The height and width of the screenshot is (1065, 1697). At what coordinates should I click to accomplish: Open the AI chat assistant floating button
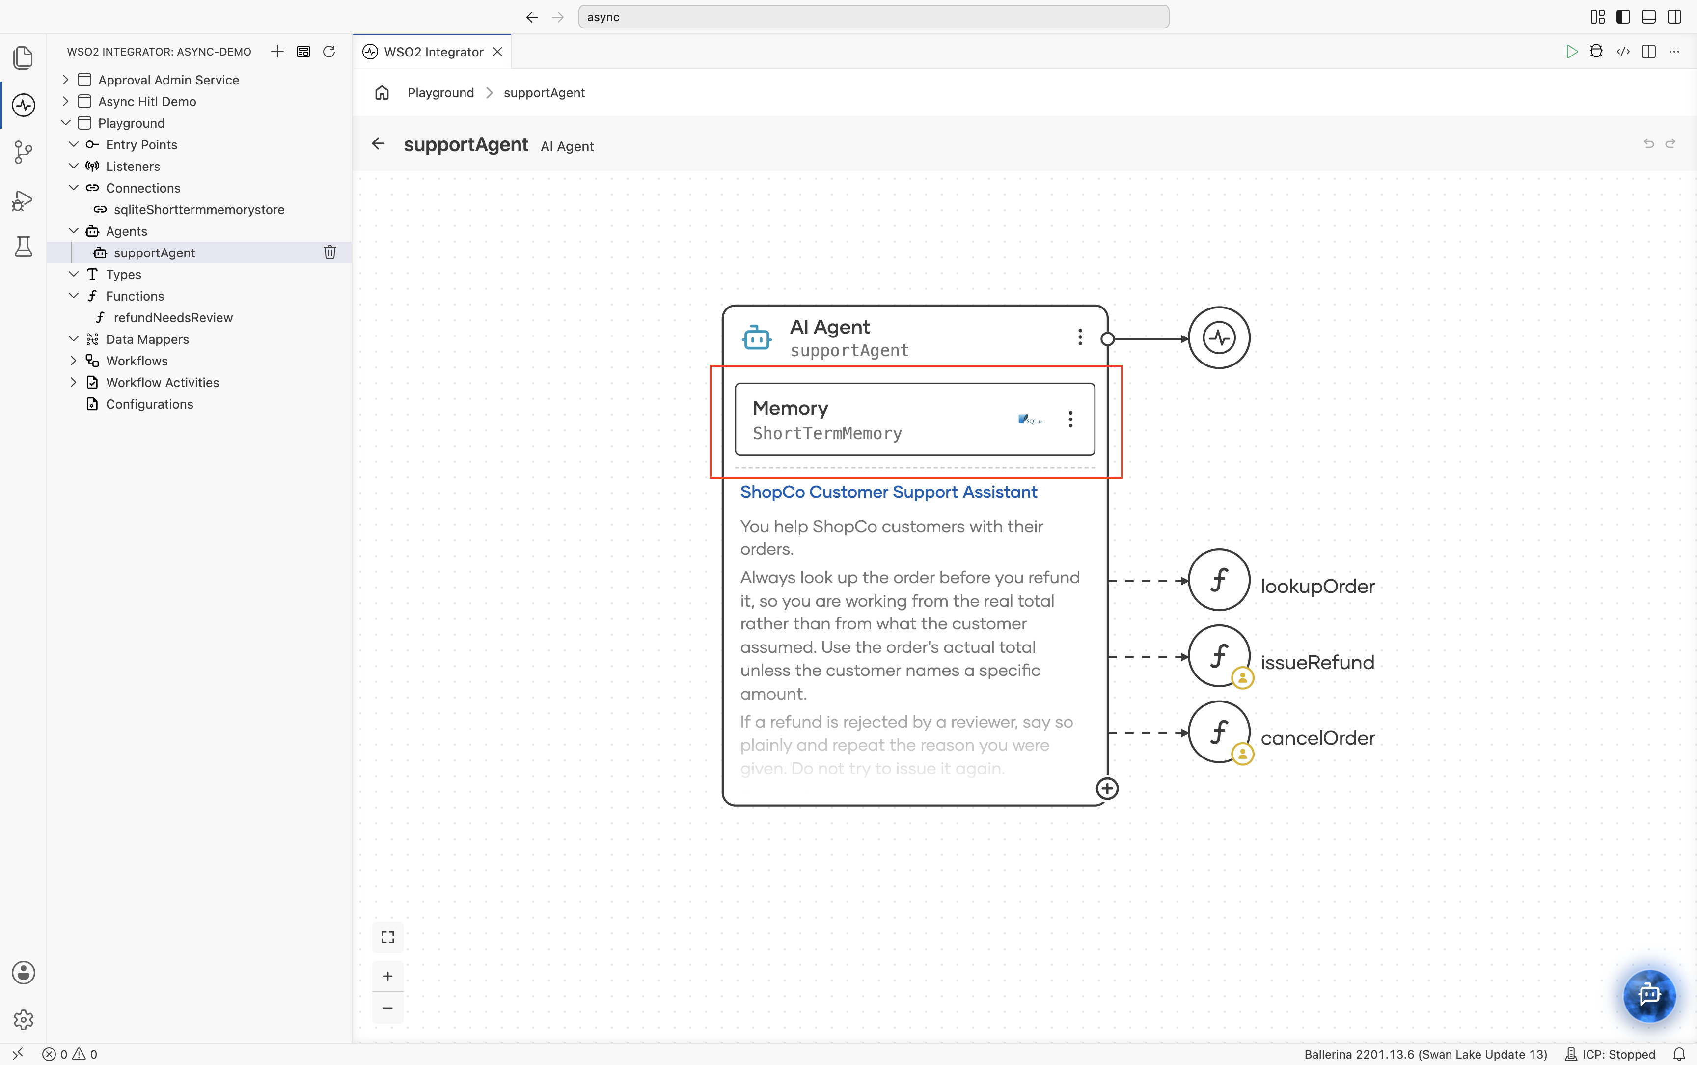(1649, 995)
